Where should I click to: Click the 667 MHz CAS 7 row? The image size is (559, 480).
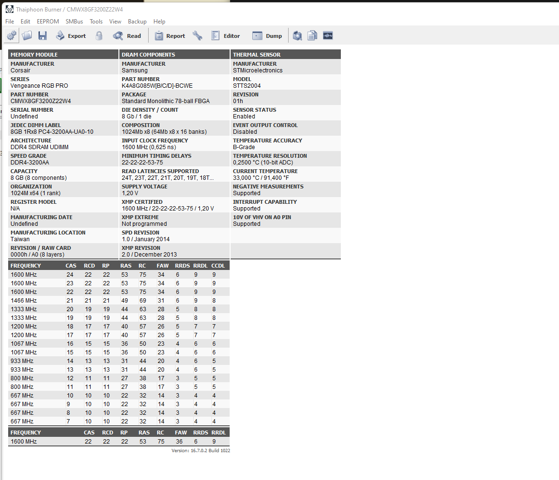click(x=119, y=421)
